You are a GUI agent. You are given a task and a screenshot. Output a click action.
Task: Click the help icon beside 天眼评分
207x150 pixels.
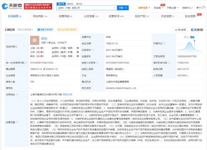coord(164,43)
